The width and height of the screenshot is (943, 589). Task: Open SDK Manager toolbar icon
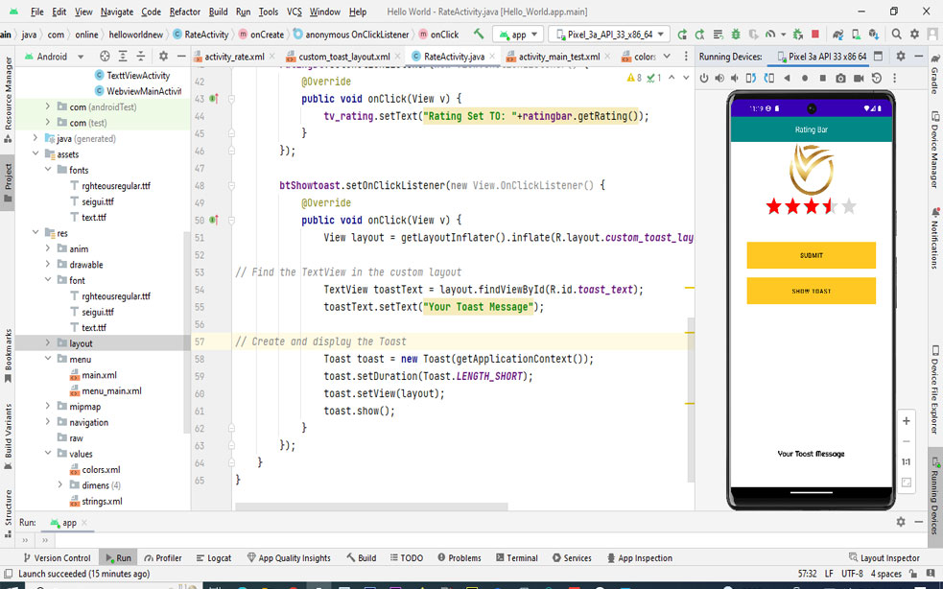[x=874, y=35]
